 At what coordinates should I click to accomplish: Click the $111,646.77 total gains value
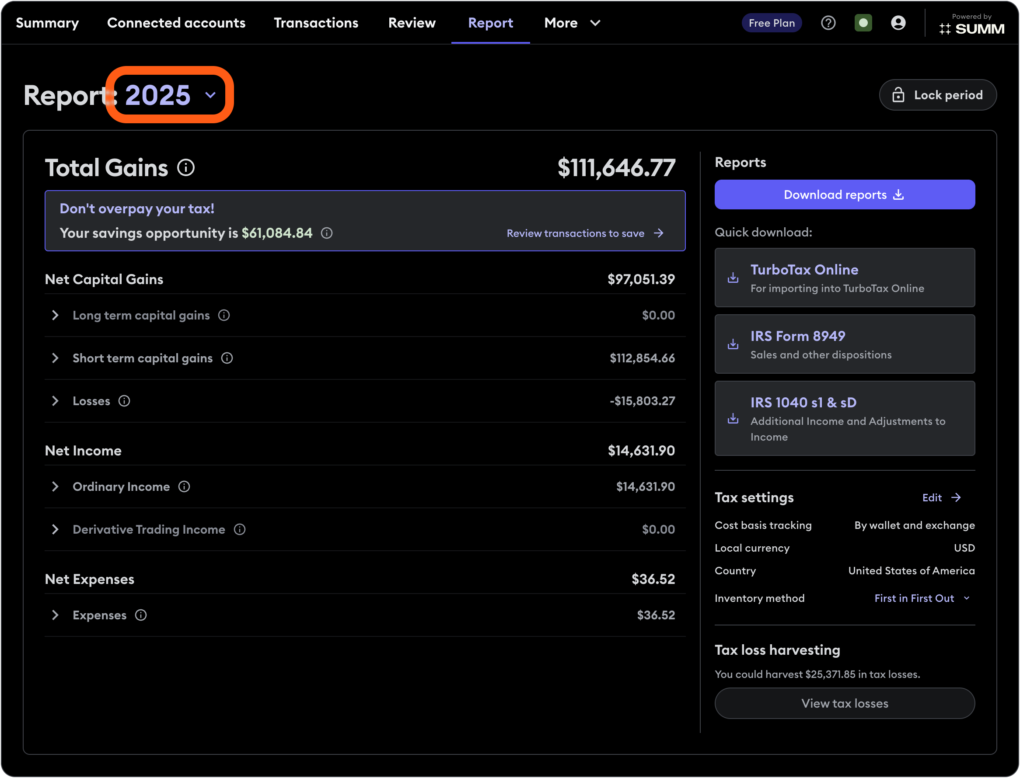(616, 168)
